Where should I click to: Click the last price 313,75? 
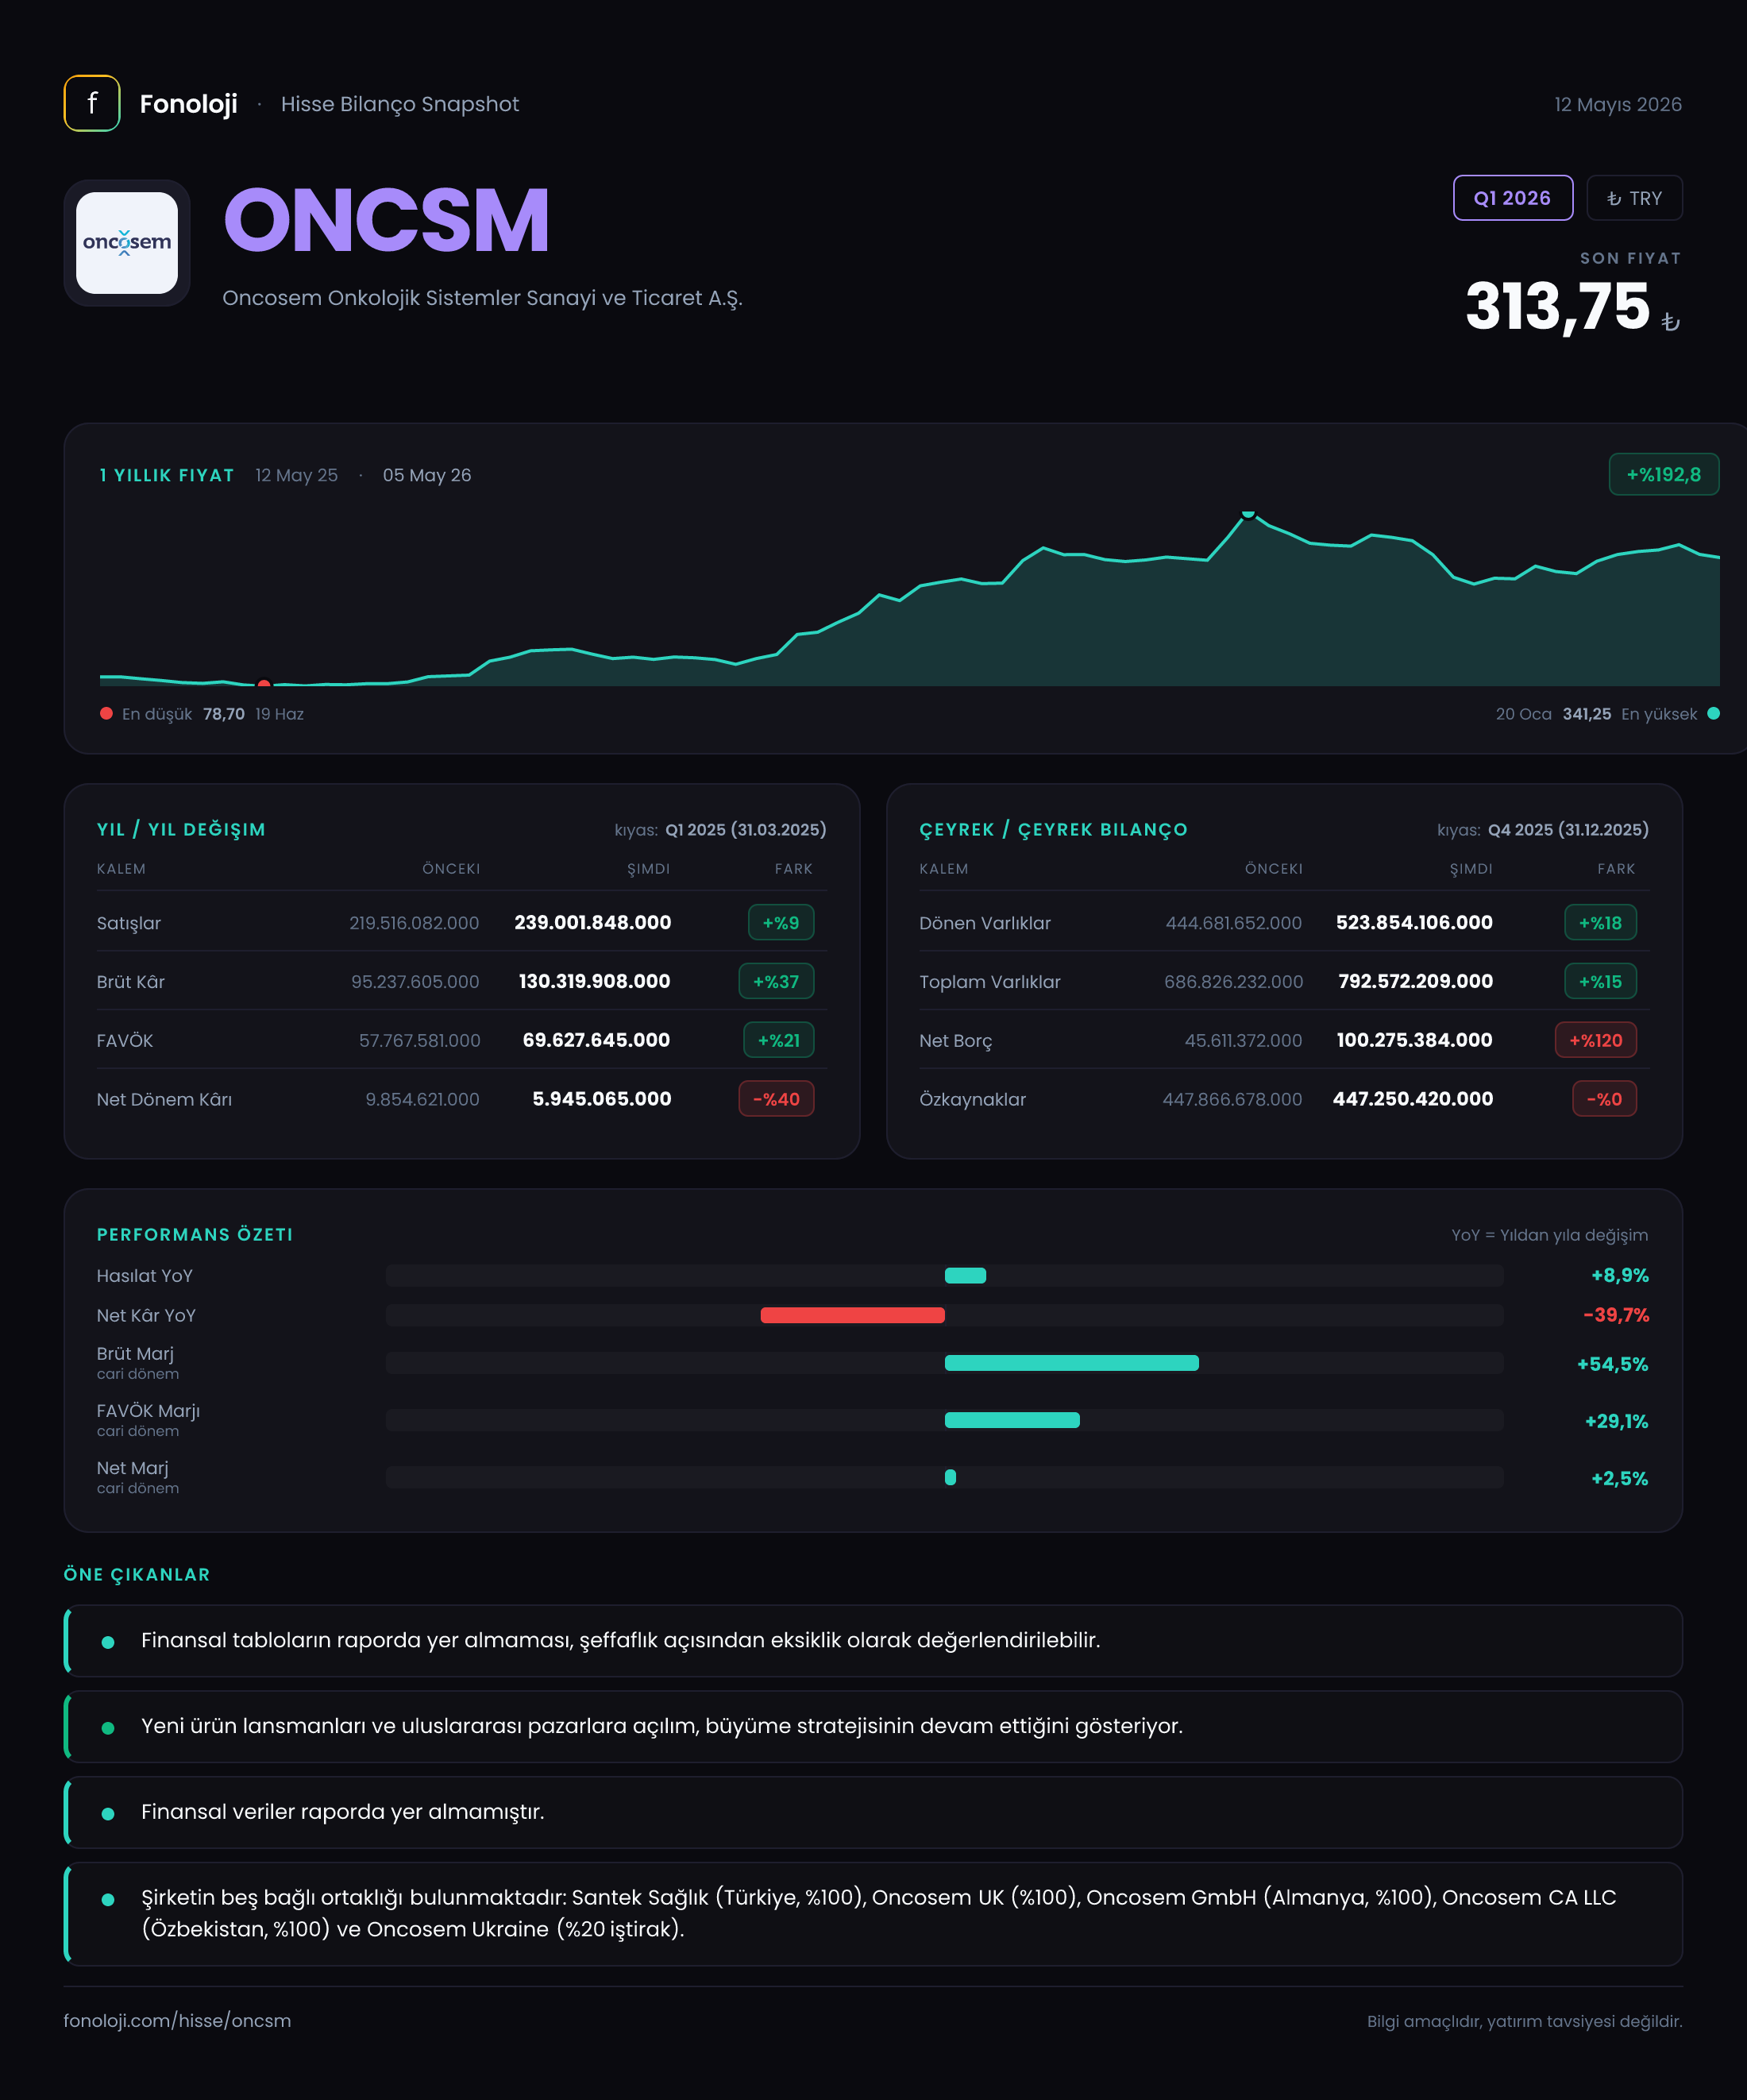(x=1557, y=306)
